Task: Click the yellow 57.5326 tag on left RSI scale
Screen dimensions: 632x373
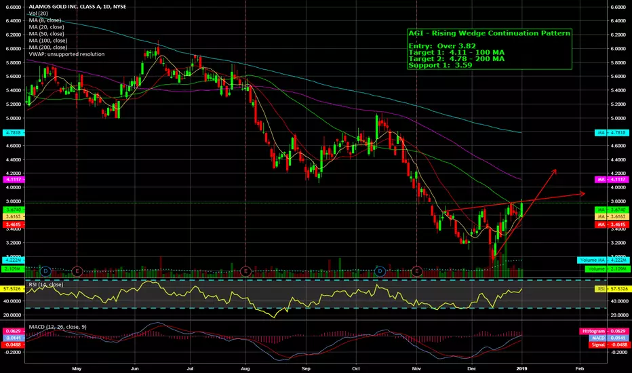Action: point(14,289)
